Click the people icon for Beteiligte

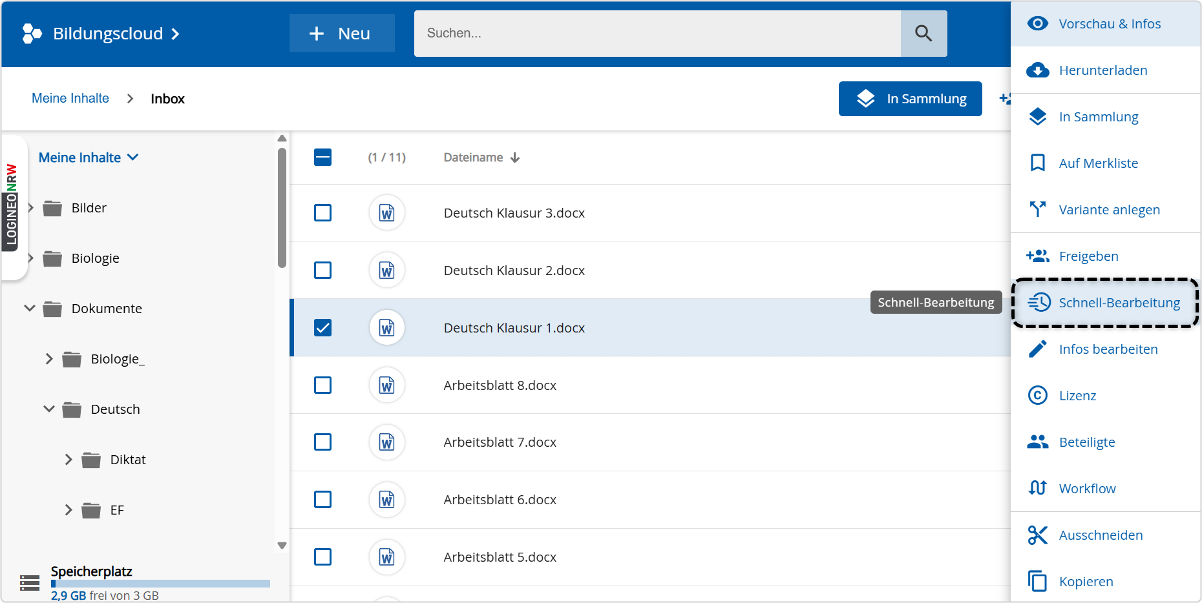point(1038,442)
